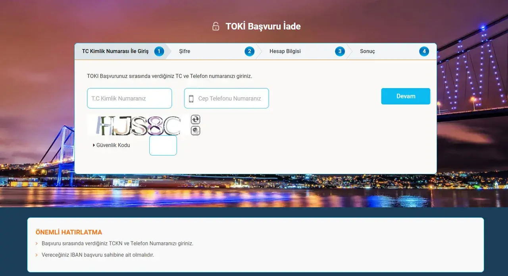508x276 pixels.
Task: Click chevron beside the TCKN reminder line
Action: tap(37, 243)
